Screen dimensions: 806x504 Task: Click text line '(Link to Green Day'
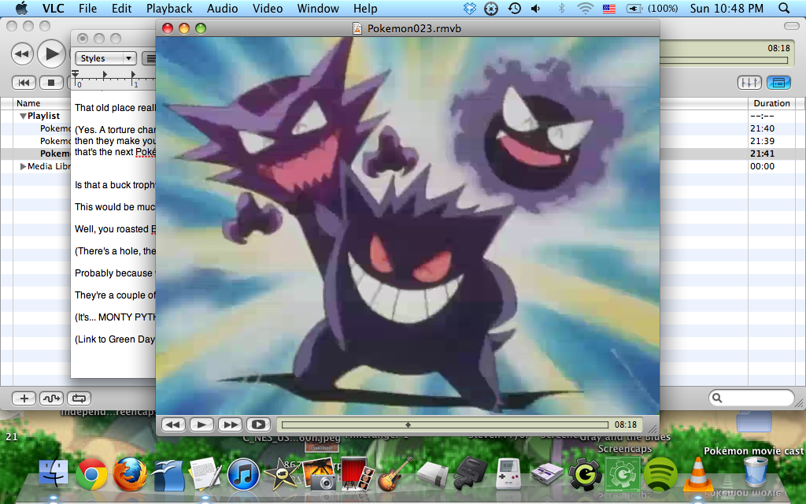(115, 339)
